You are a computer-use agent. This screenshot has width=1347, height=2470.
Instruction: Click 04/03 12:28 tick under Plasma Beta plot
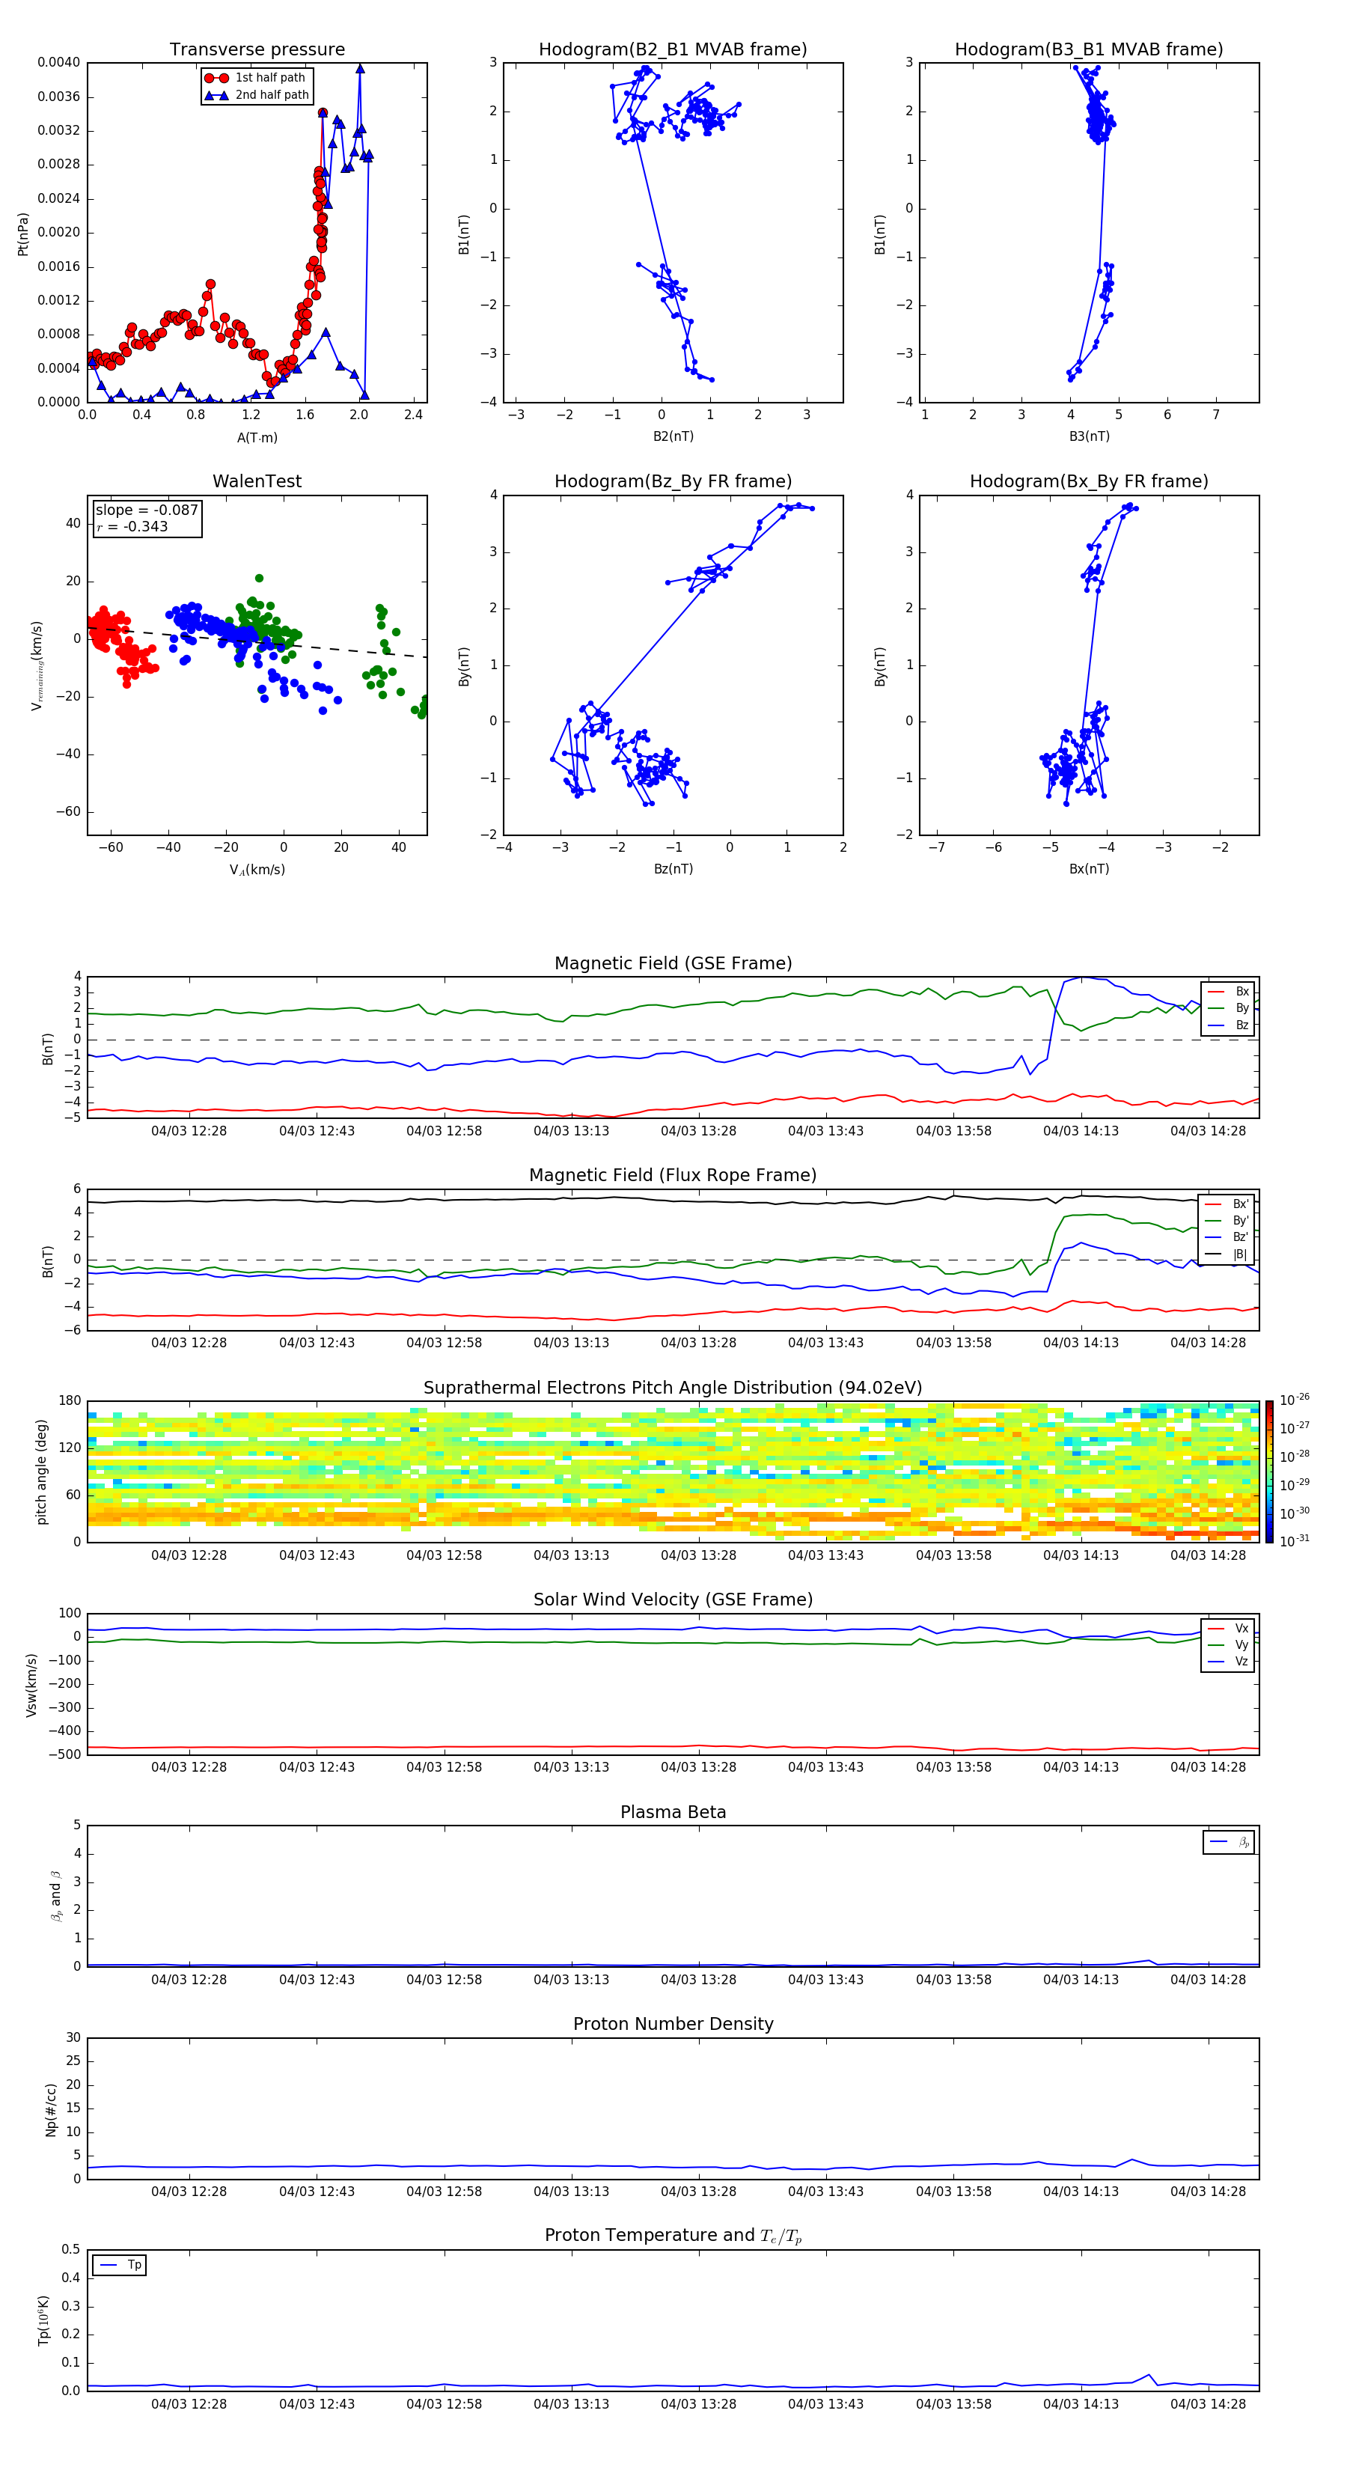click(189, 1980)
